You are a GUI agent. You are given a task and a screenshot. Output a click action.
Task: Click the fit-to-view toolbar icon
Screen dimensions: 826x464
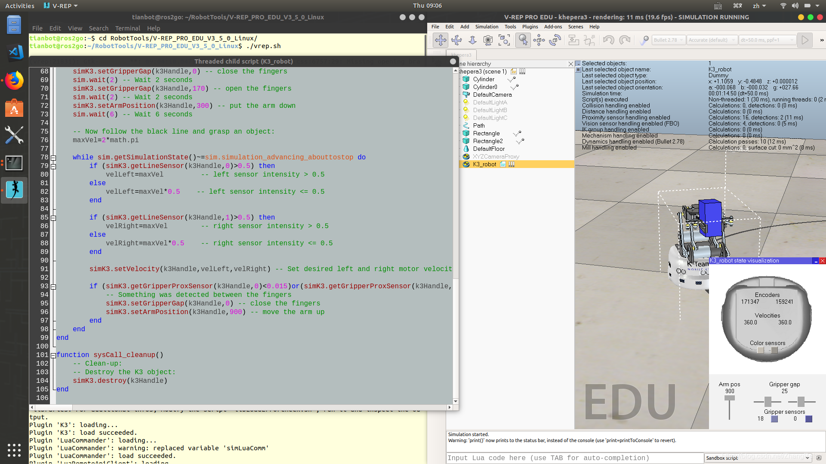pyautogui.click(x=504, y=40)
